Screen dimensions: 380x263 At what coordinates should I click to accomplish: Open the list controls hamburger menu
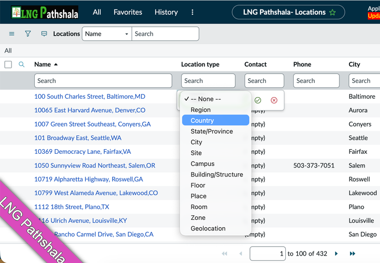point(12,34)
